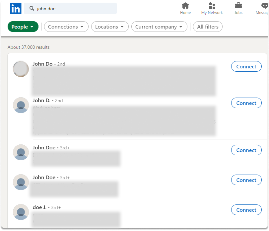Expand the Locations filter dropdown
269x231 pixels.
click(x=110, y=27)
